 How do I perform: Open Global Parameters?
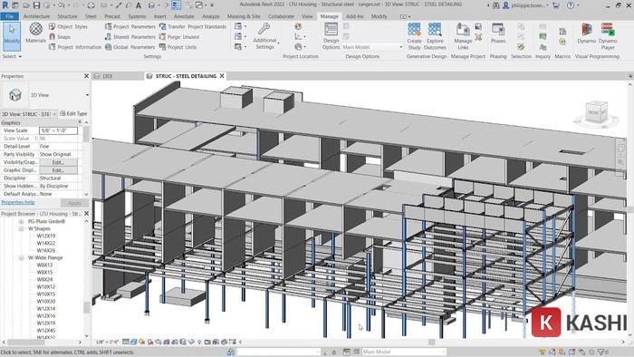(x=130, y=47)
